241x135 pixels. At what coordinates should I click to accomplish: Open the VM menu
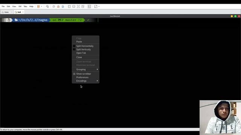pyautogui.click(x=20, y=6)
